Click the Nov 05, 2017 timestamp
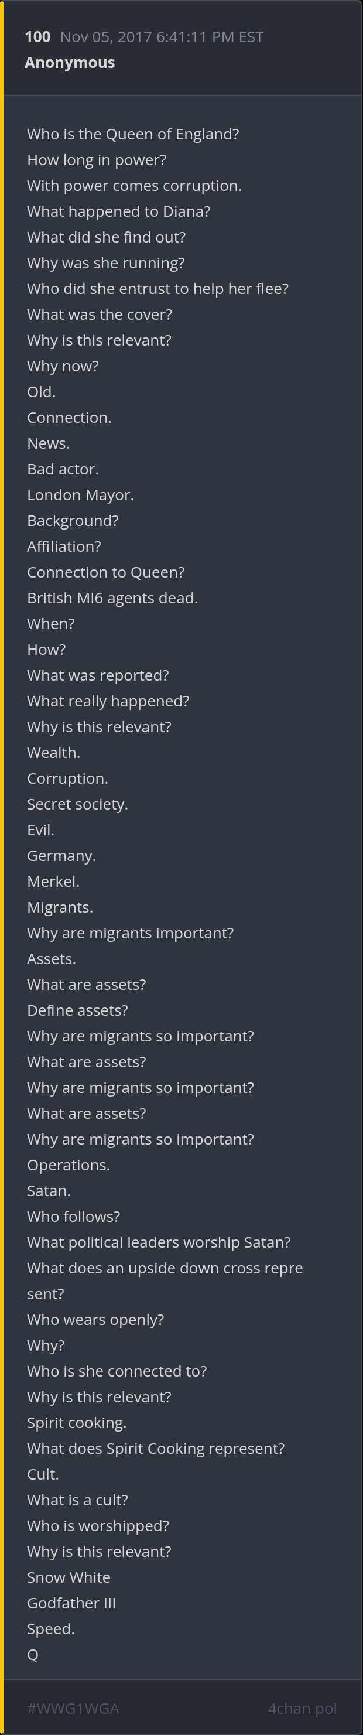This screenshot has width=363, height=1735. (x=162, y=37)
